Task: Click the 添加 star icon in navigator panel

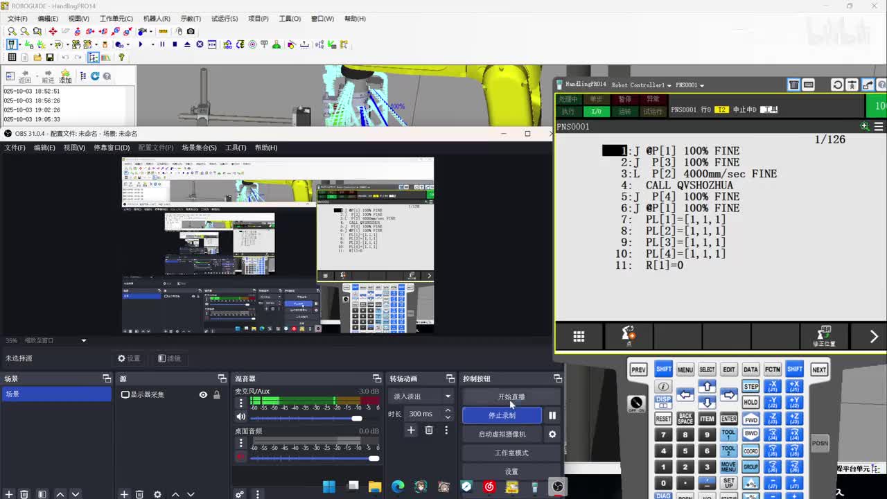Action: 65,76
